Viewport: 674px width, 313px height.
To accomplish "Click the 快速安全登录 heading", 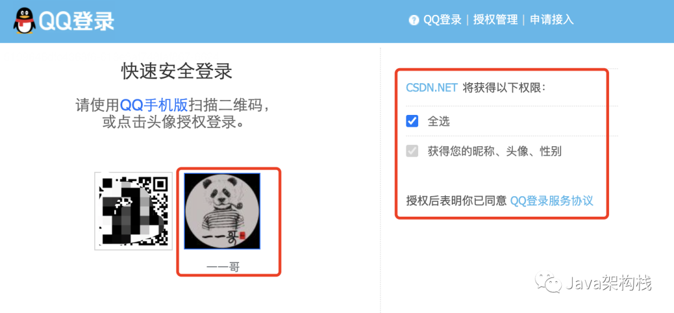I will pyautogui.click(x=177, y=71).
